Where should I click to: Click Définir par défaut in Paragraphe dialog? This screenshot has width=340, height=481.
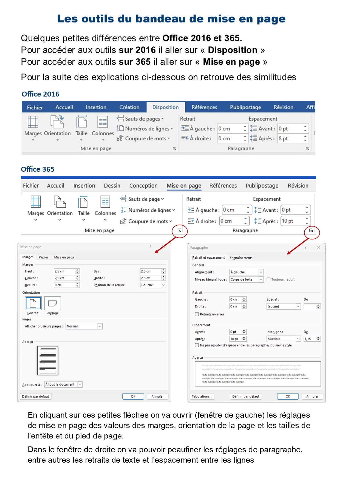[246, 396]
